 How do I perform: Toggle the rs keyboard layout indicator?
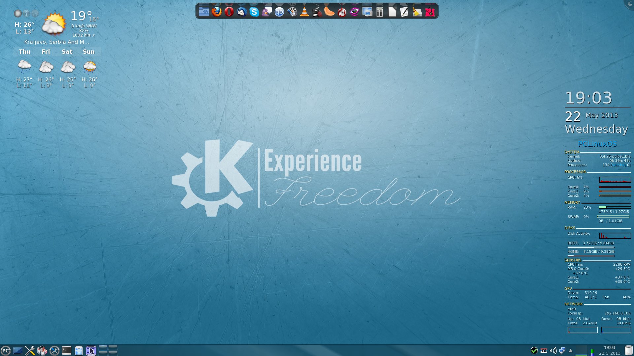544,350
